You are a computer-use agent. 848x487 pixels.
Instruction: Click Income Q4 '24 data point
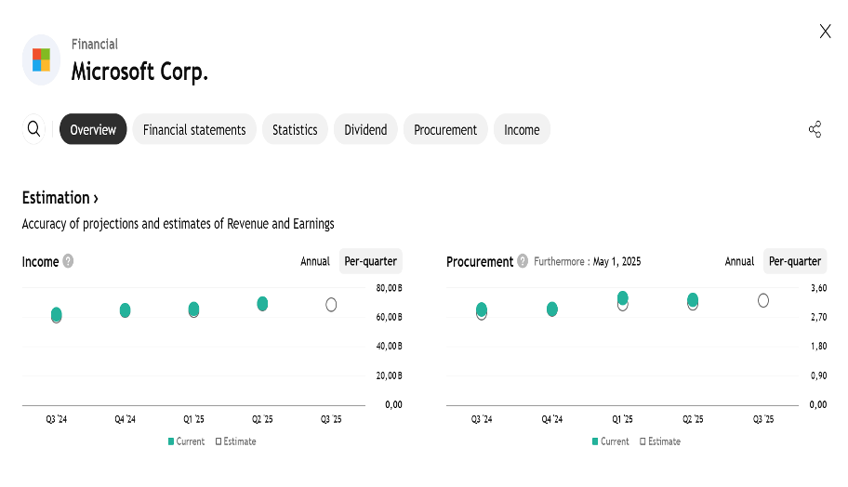[125, 310]
